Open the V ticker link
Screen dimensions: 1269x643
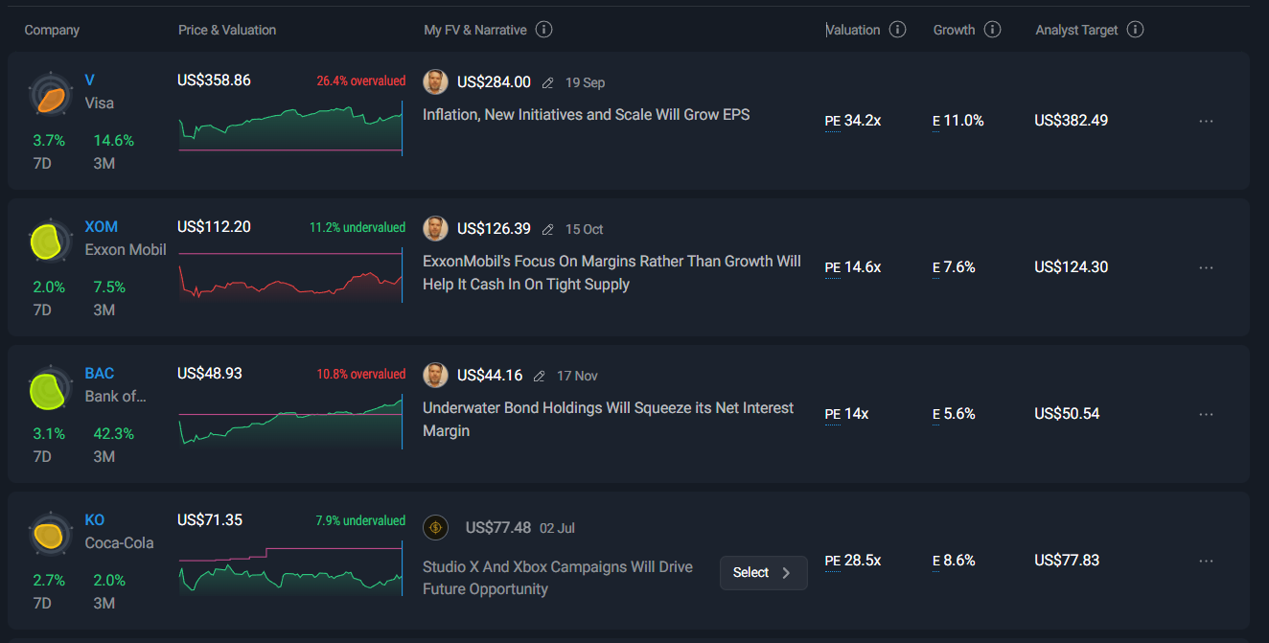90,80
